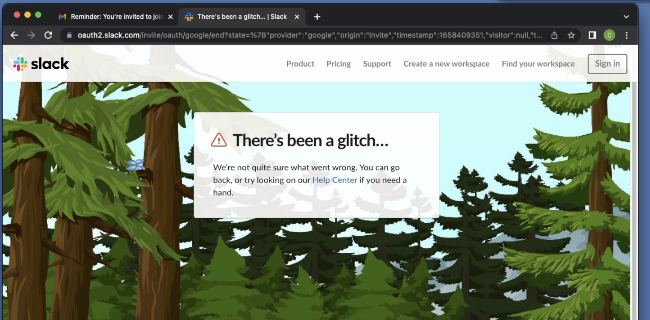Go to Support in navigation

[x=377, y=64]
